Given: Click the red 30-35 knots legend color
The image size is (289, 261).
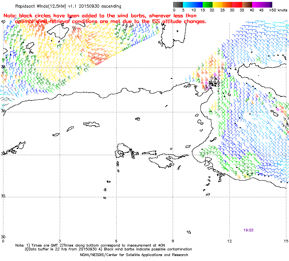Looking at the screenshot, I should click(x=237, y=5).
